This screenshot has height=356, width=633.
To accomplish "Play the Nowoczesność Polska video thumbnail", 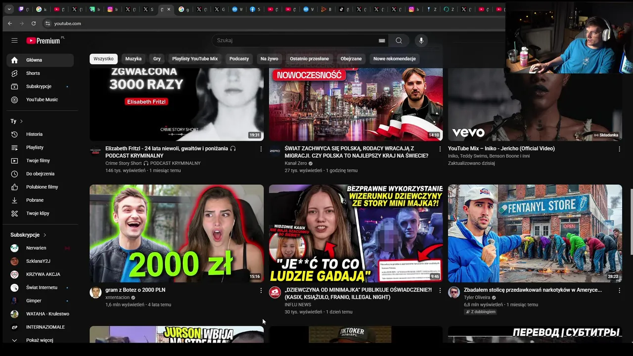I will pos(356,104).
